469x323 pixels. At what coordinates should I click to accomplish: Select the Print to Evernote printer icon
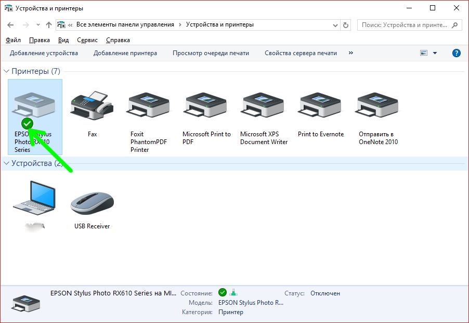tap(320, 105)
